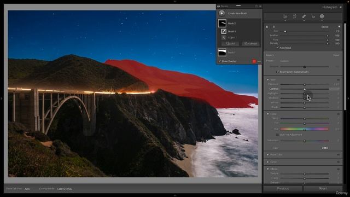
Task: Toggle the Masks panel eye icon
Action: coord(219,6)
